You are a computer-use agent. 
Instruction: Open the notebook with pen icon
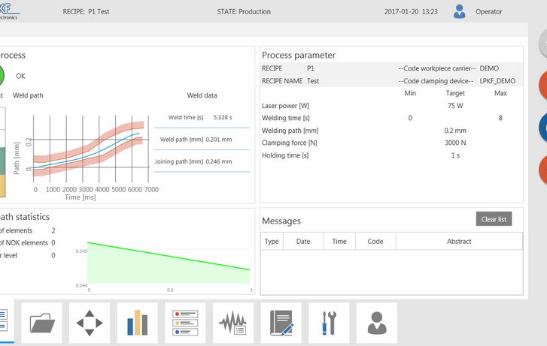coord(281,323)
